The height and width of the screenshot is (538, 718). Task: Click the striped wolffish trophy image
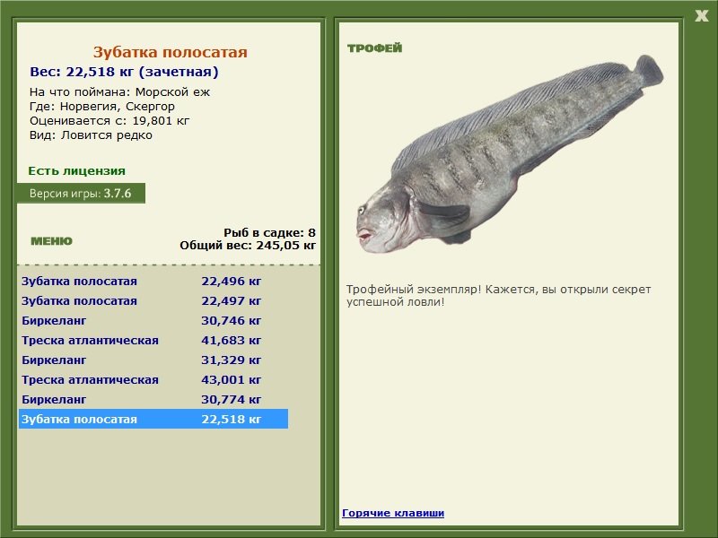coord(509,154)
